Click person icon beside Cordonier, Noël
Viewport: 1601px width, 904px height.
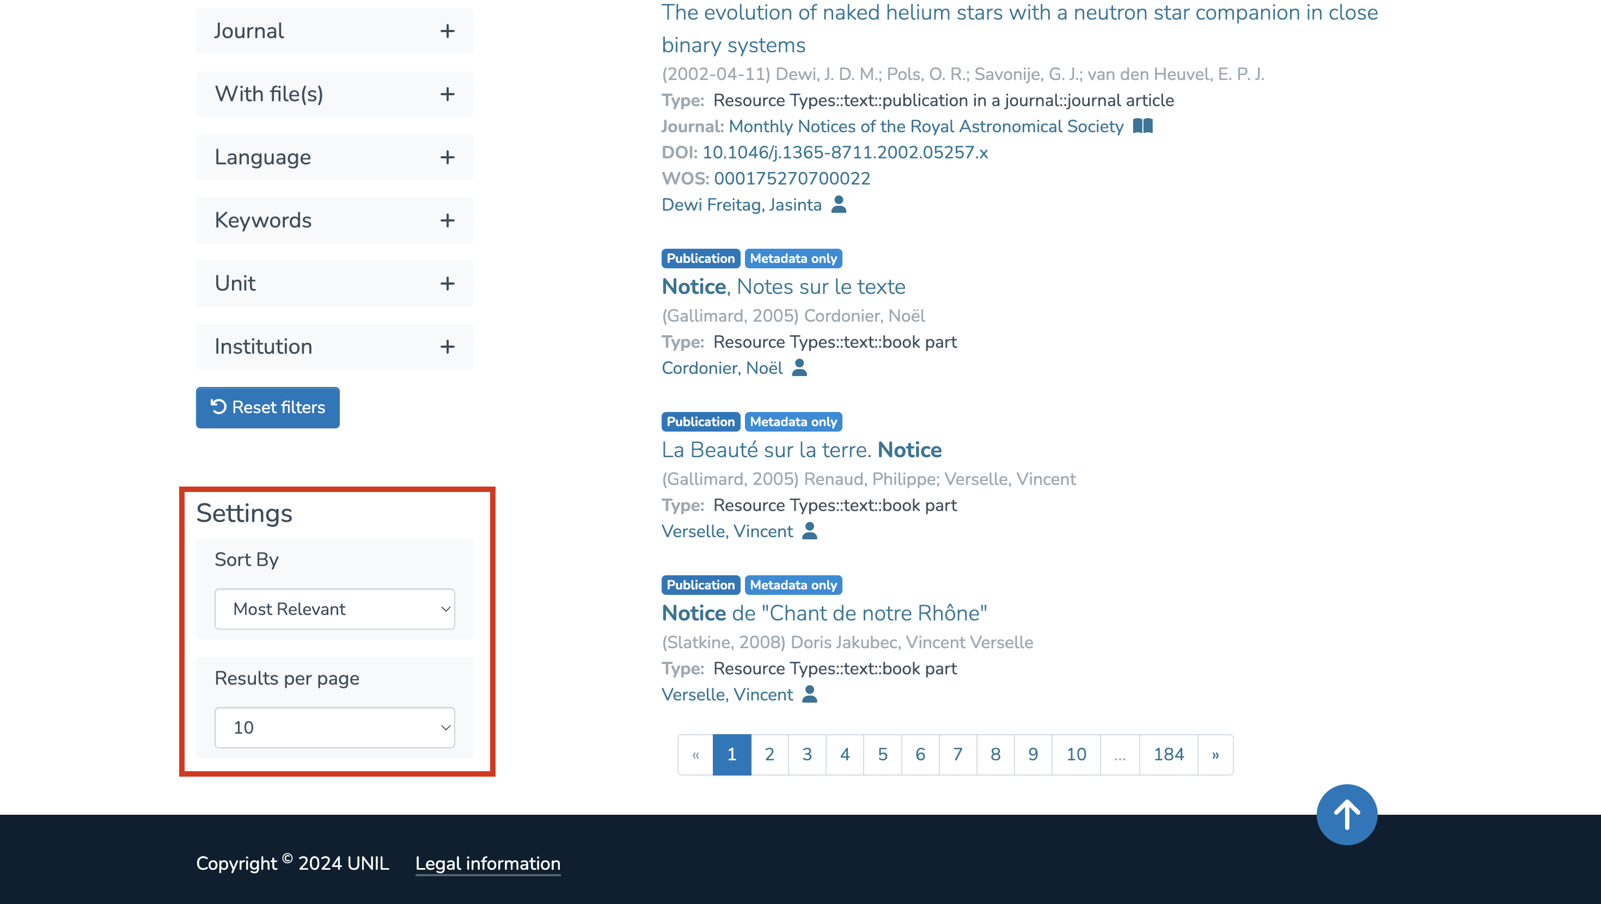click(799, 368)
